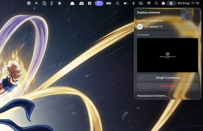The height and width of the screenshot is (131, 203).
Task: Click the window layout tiles icon
Action: [x=90, y=3]
